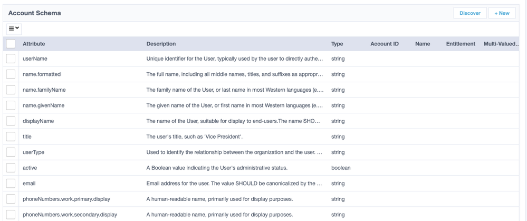The image size is (527, 221).
Task: Open phoneNumbers.work.primary.display attribute
Action: [x=66, y=199]
